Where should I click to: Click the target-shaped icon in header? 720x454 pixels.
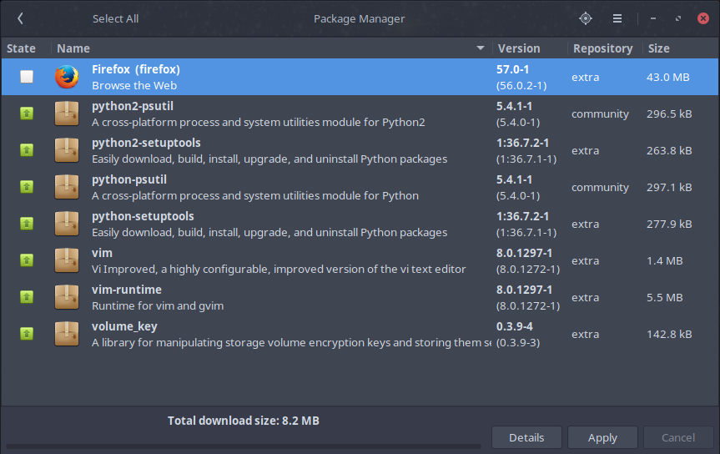tap(586, 18)
